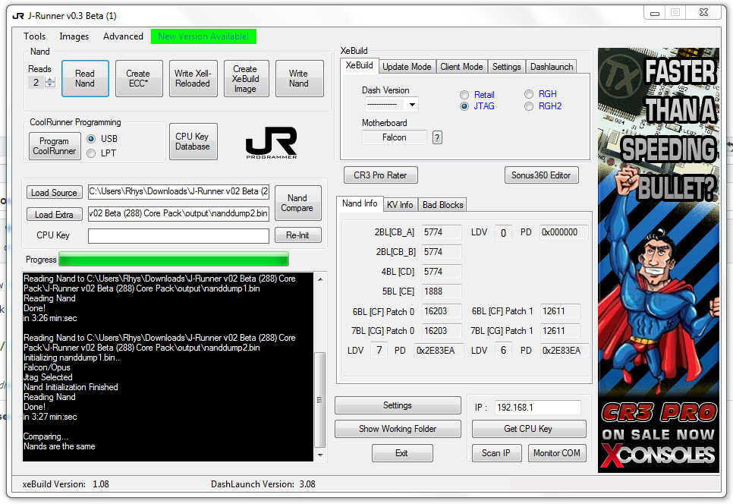Click Show Working Folder button
Image resolution: width=733 pixels, height=504 pixels.
click(x=398, y=429)
